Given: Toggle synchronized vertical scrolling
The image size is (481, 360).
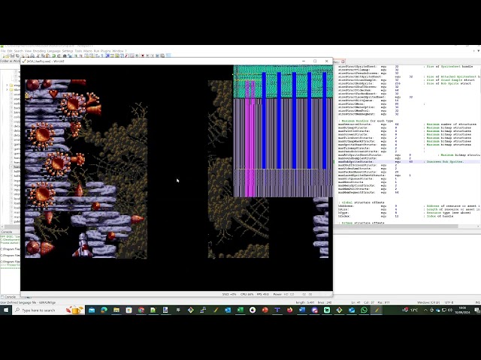Looking at the screenshot, I should (x=86, y=55).
